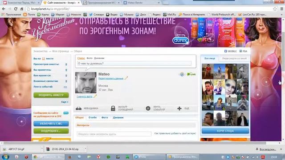Open the Mail.Ru bookmark
This screenshot has height=160, width=285.
[x=170, y=15]
